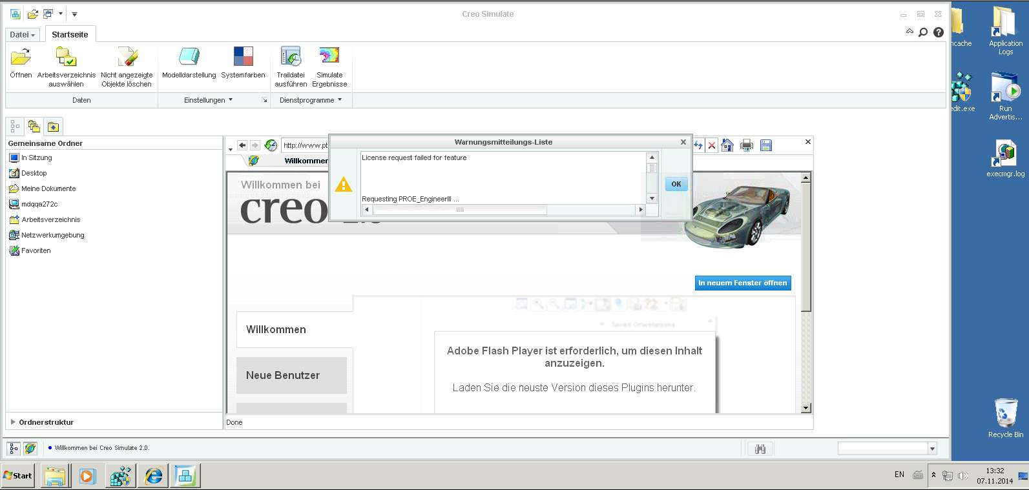Click the open-folder icon in quick access toolbar

tap(32, 14)
